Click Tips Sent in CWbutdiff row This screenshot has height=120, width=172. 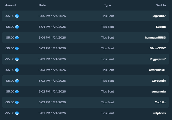point(108,81)
